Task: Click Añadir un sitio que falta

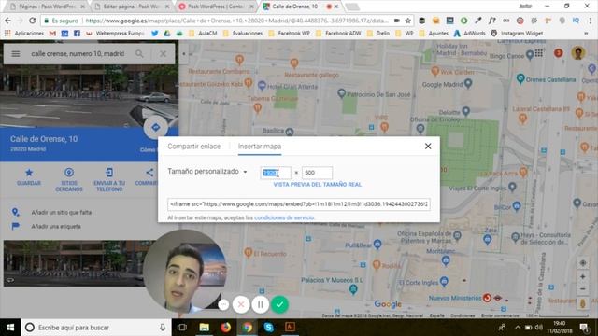Action: 62,212
